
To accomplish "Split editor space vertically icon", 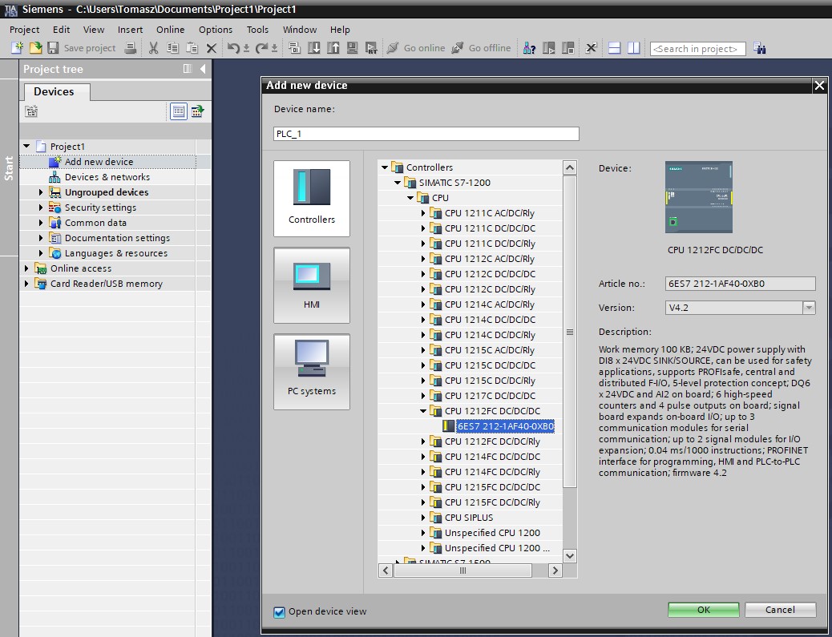I will 633,48.
